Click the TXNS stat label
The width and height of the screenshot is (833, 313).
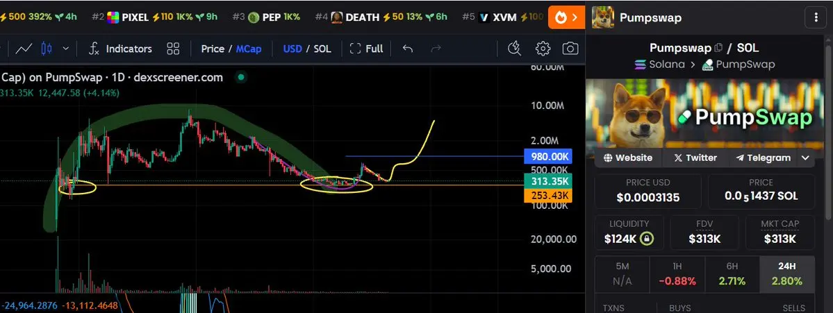click(x=615, y=307)
